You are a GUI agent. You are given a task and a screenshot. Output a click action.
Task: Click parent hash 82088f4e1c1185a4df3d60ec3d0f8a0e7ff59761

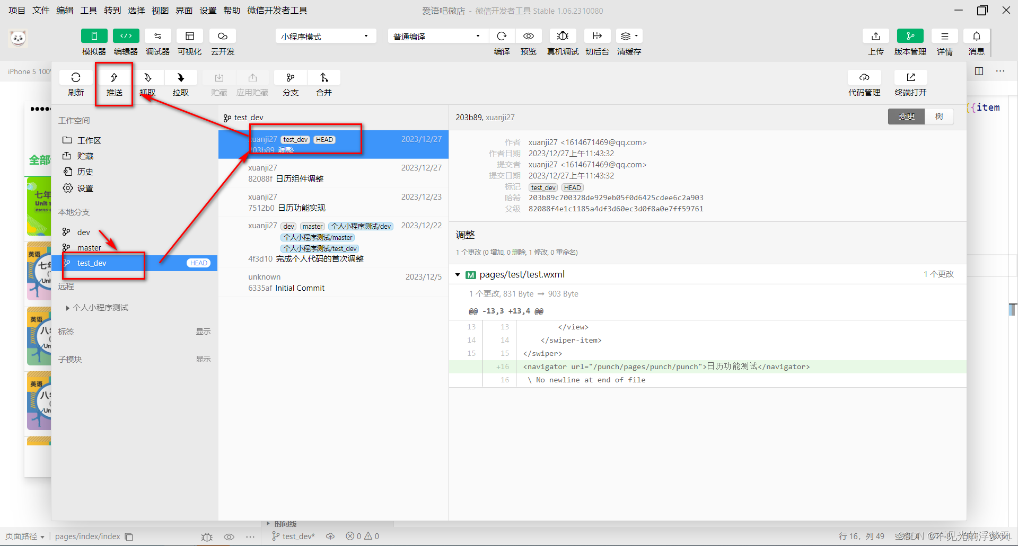tap(616, 209)
